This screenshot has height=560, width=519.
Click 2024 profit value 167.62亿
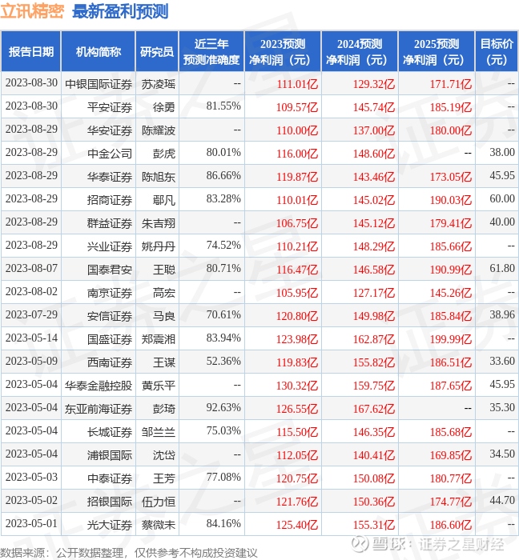click(374, 410)
